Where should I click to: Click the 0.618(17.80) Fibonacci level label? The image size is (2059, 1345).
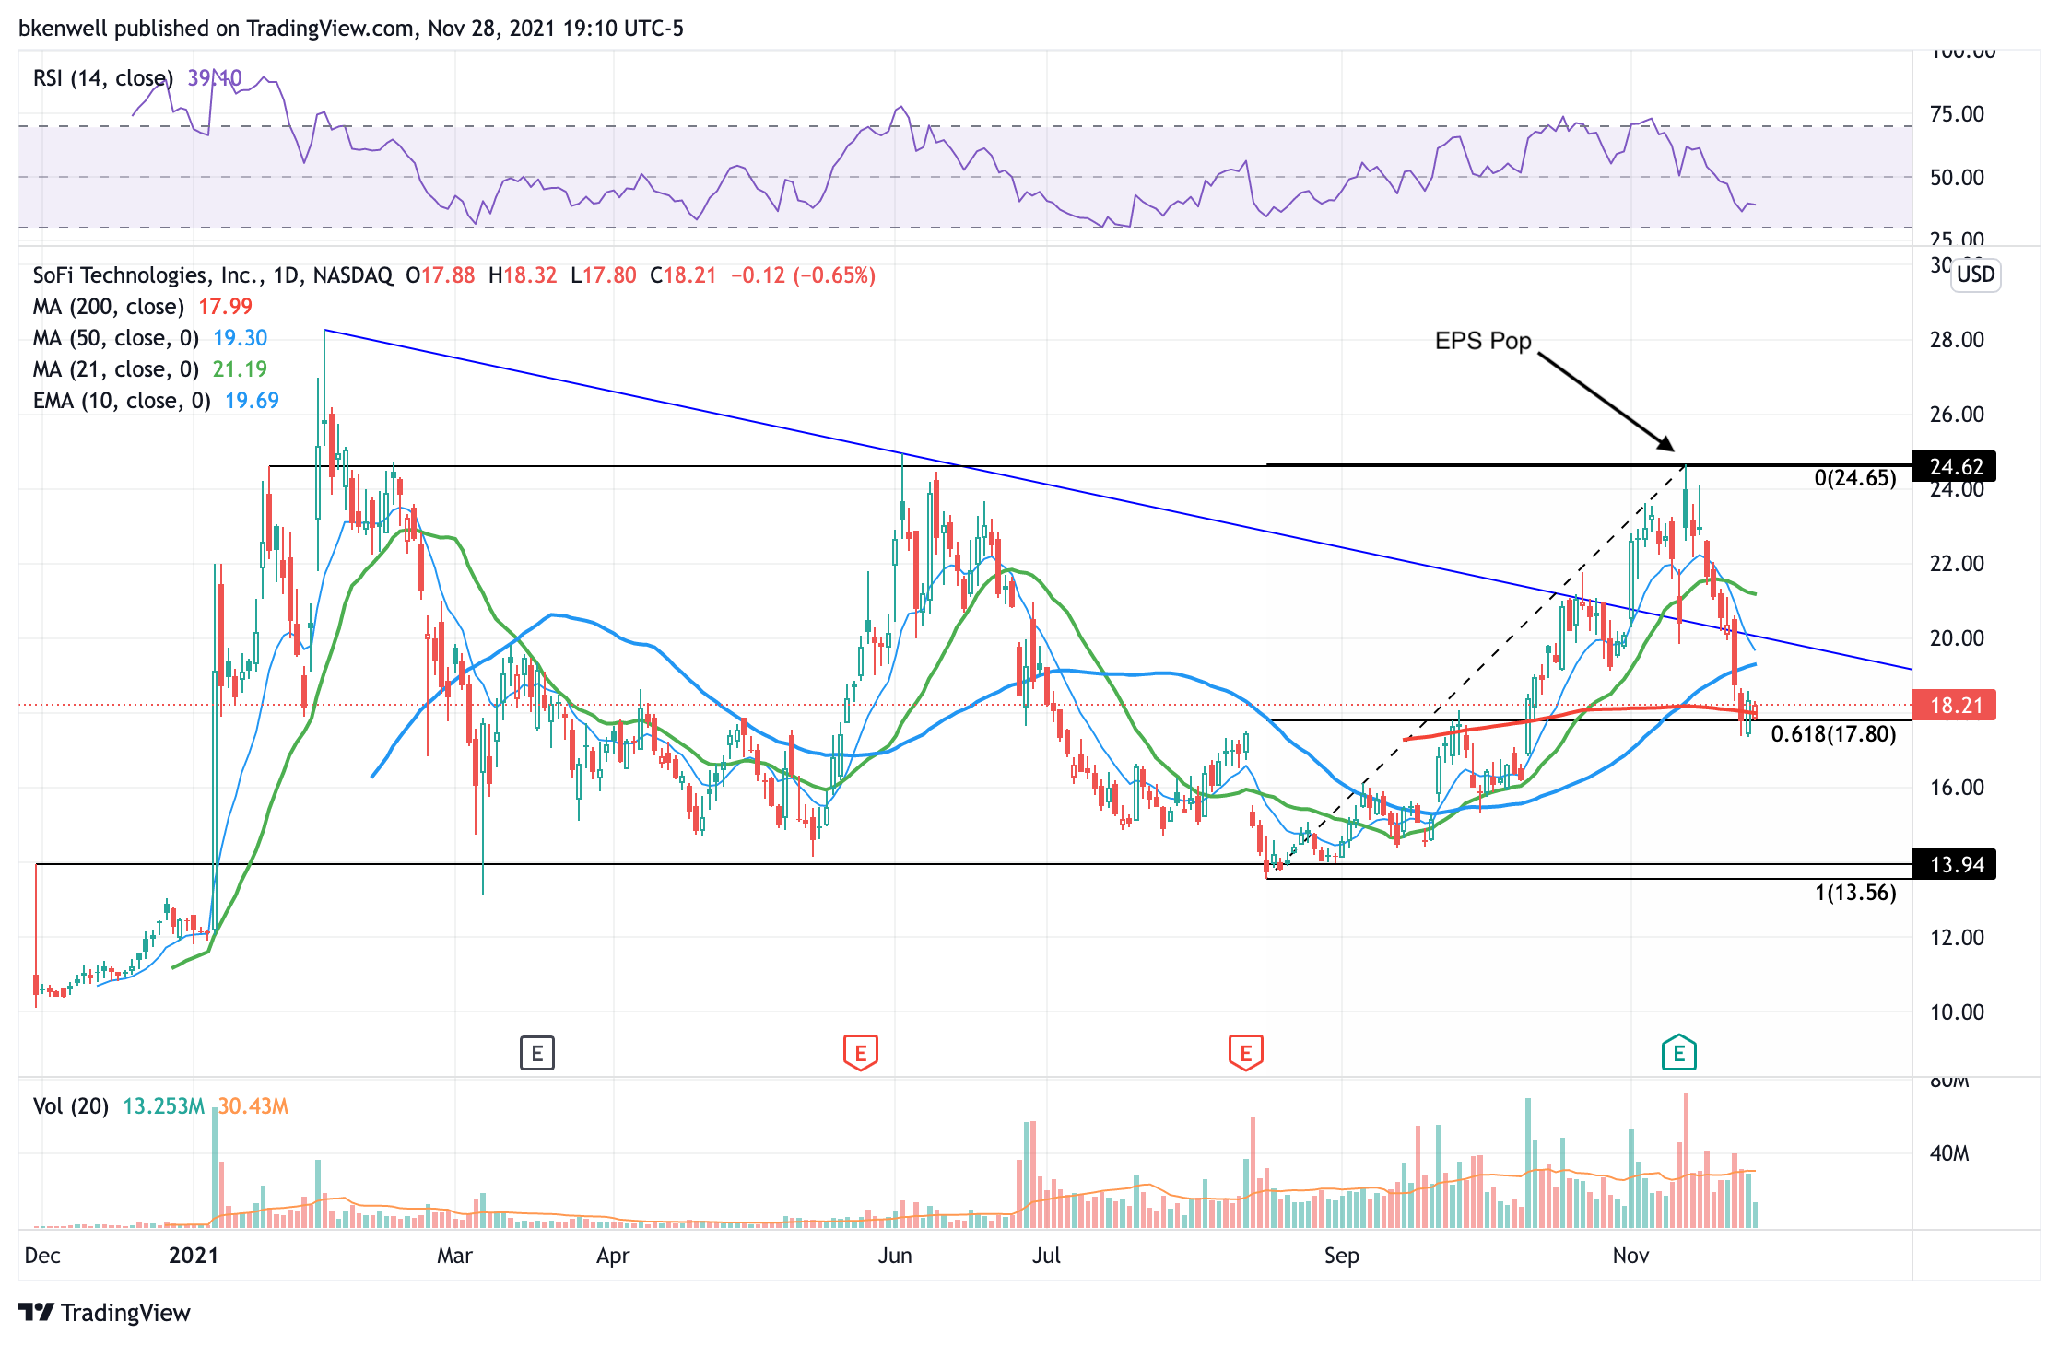coord(1833,734)
